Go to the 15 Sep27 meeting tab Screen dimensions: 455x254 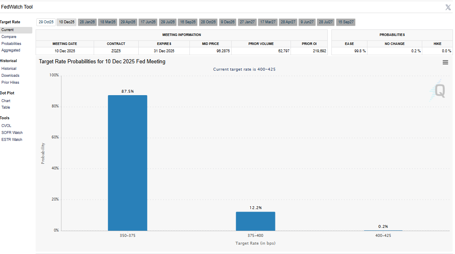click(x=346, y=22)
